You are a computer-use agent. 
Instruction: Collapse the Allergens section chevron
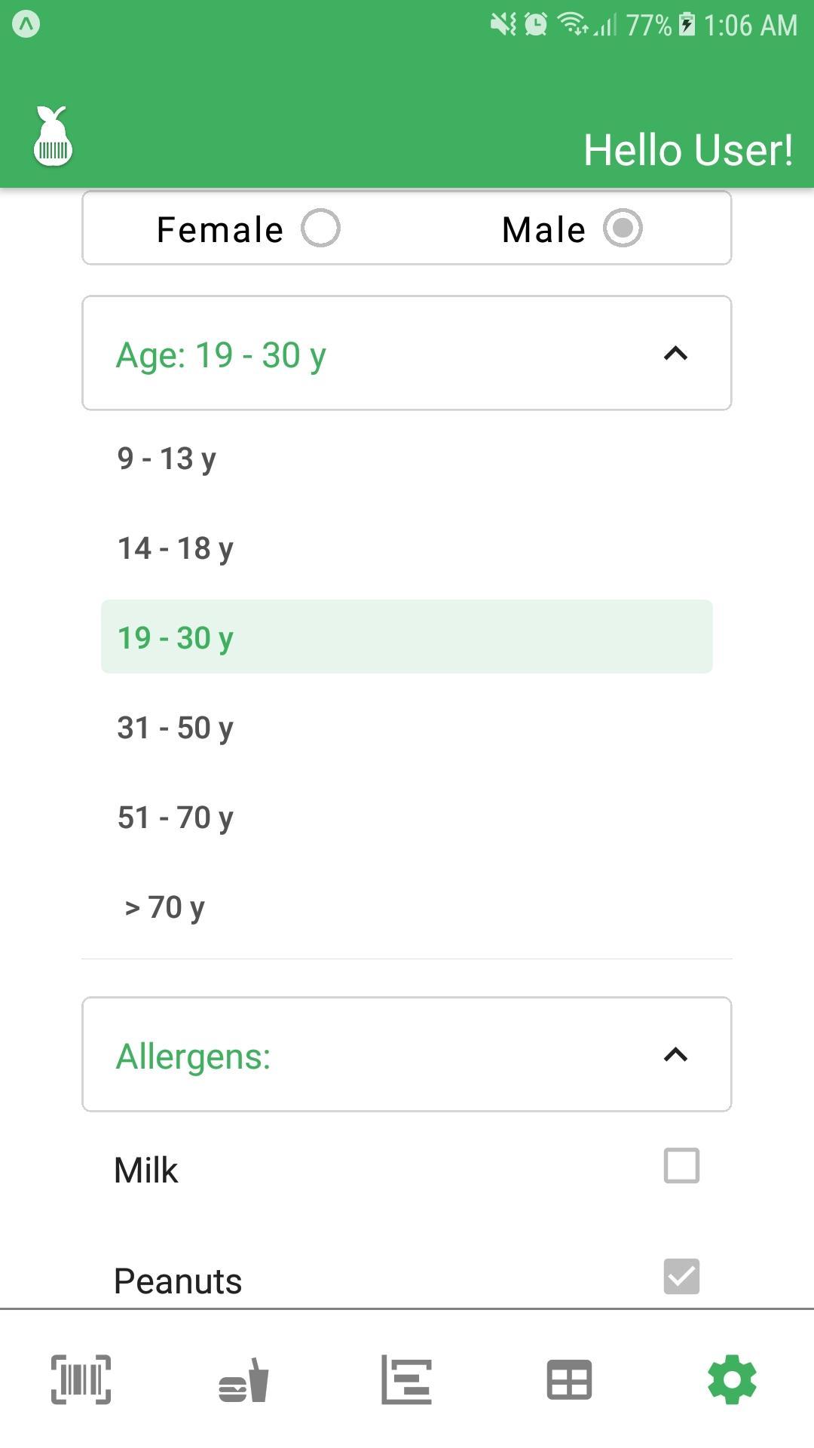click(675, 1054)
